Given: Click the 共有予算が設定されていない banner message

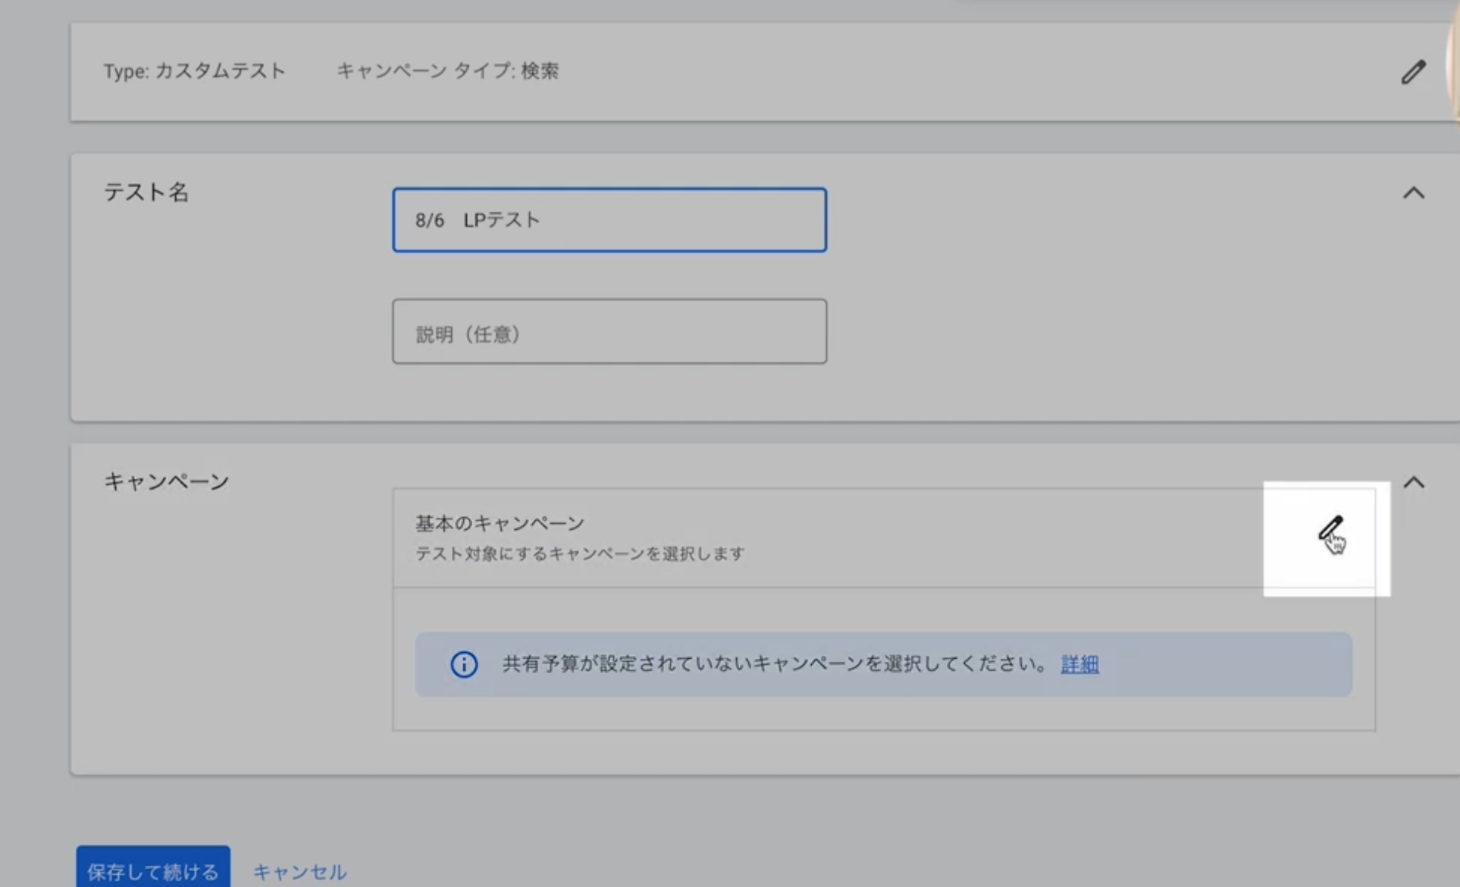Looking at the screenshot, I should click(773, 664).
